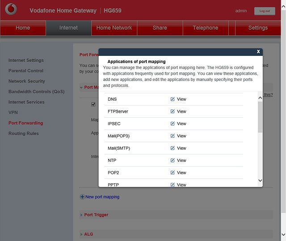Click the Log out button
This screenshot has height=241, width=286.
pyautogui.click(x=265, y=11)
